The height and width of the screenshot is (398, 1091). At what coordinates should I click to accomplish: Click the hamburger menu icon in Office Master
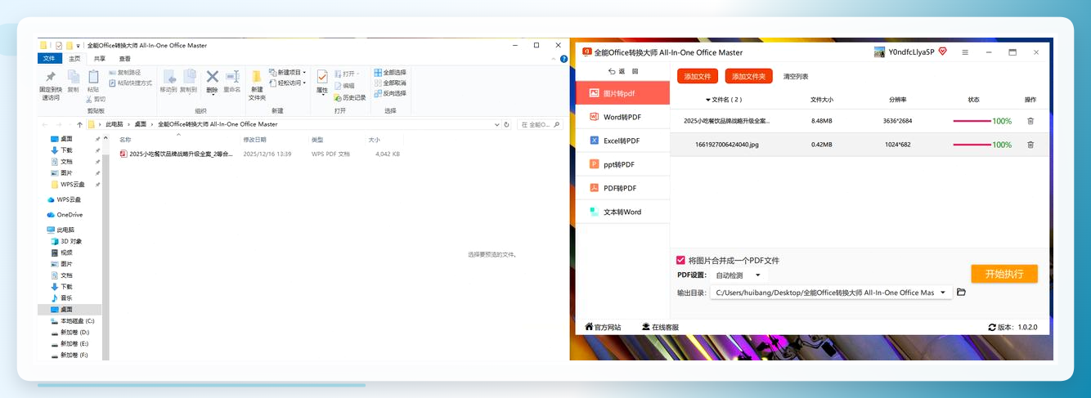[965, 52]
